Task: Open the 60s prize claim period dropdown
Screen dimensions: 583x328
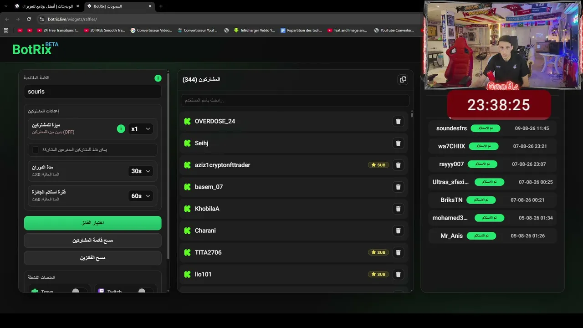Action: tap(140, 196)
